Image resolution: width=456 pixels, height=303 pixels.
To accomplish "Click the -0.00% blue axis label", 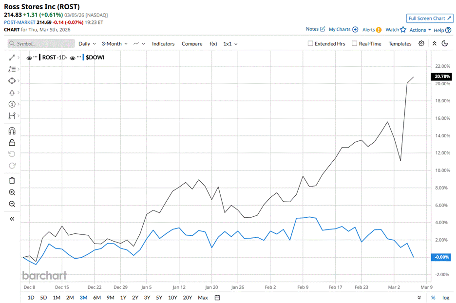I will [x=441, y=257].
